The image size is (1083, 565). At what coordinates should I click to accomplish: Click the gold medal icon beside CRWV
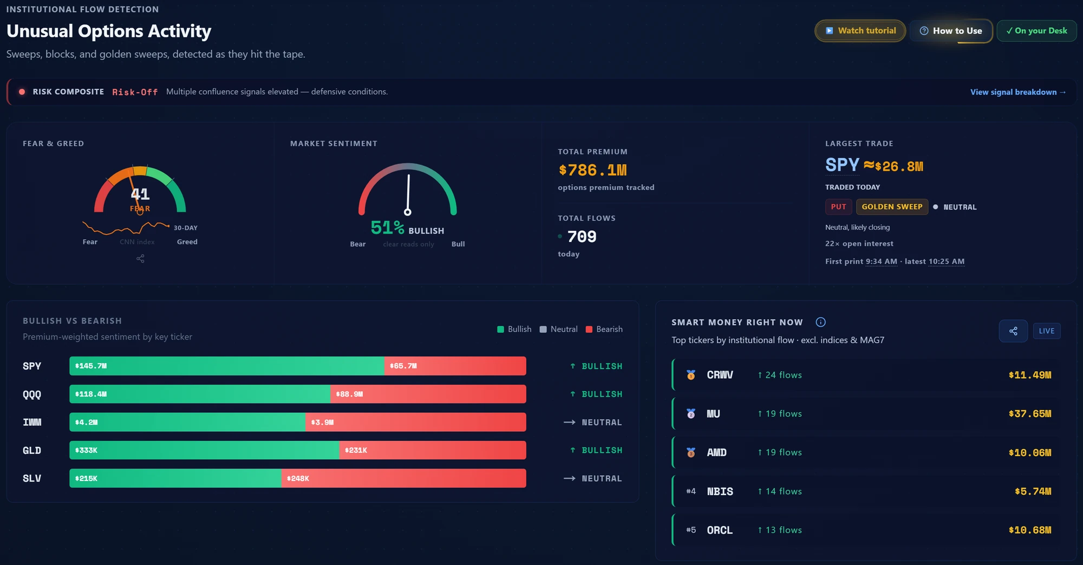(691, 375)
